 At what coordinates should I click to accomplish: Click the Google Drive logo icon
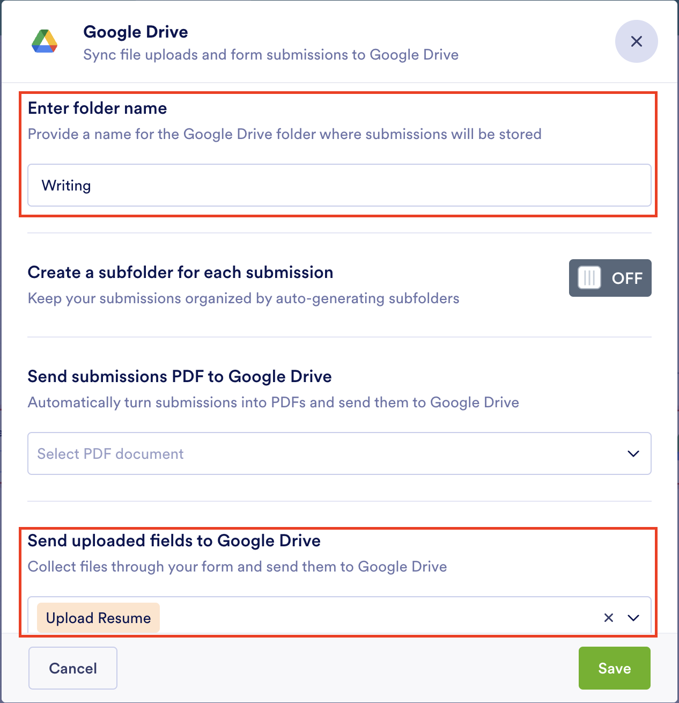pyautogui.click(x=45, y=42)
